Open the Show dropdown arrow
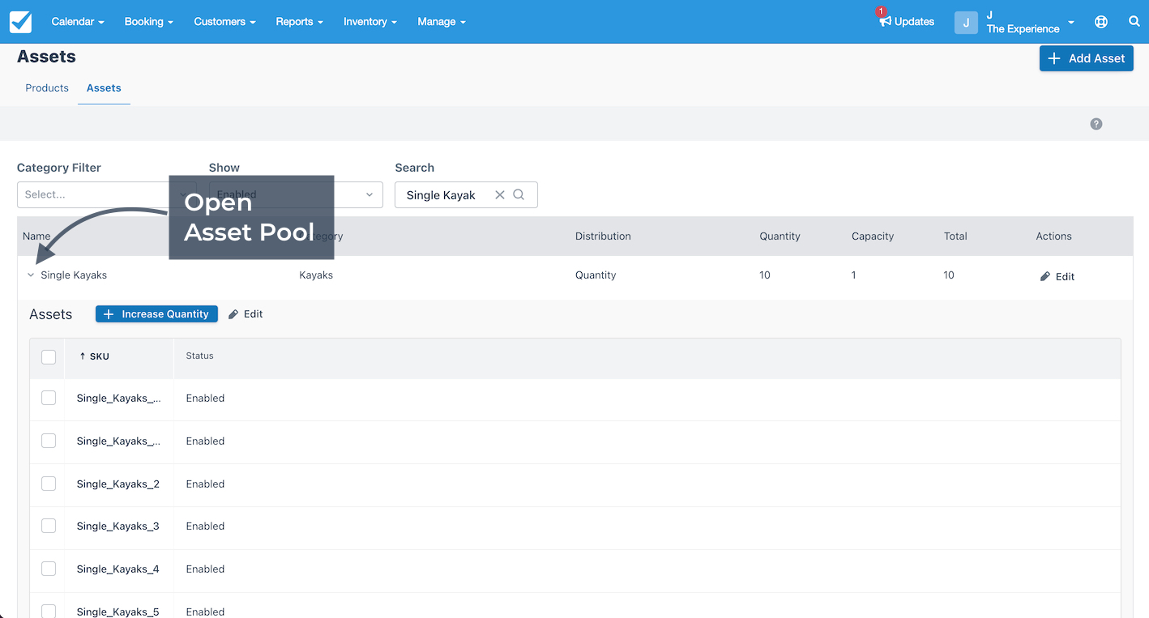This screenshot has height=618, width=1149. click(369, 194)
